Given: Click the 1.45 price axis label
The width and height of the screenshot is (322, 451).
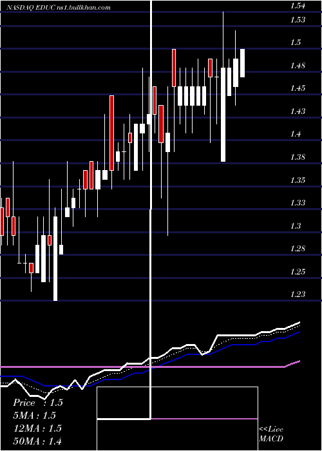Looking at the screenshot, I should [298, 88].
